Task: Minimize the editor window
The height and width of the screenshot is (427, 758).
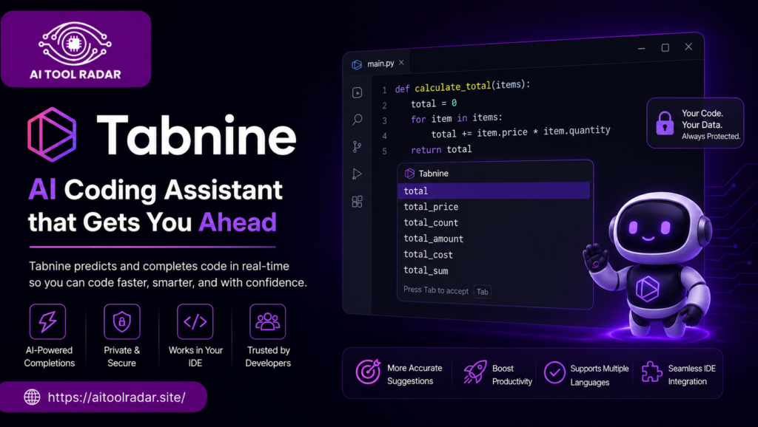Action: pos(642,48)
